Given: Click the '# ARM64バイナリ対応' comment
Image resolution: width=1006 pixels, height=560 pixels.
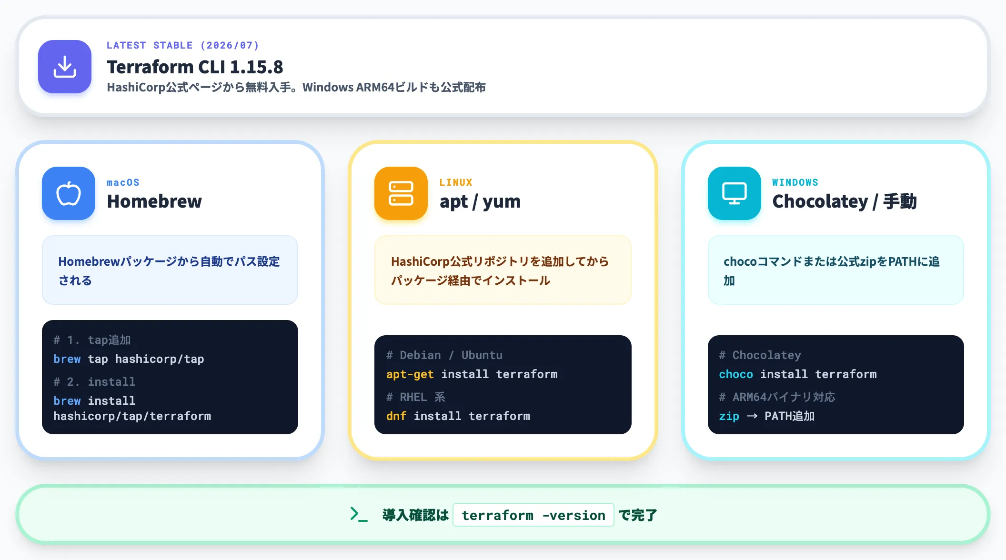Looking at the screenshot, I should pyautogui.click(x=777, y=397).
